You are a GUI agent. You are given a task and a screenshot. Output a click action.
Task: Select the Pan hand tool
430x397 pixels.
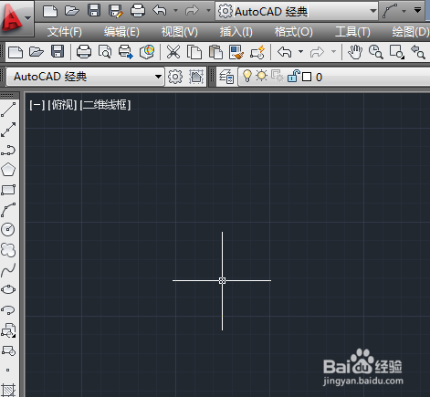[355, 52]
